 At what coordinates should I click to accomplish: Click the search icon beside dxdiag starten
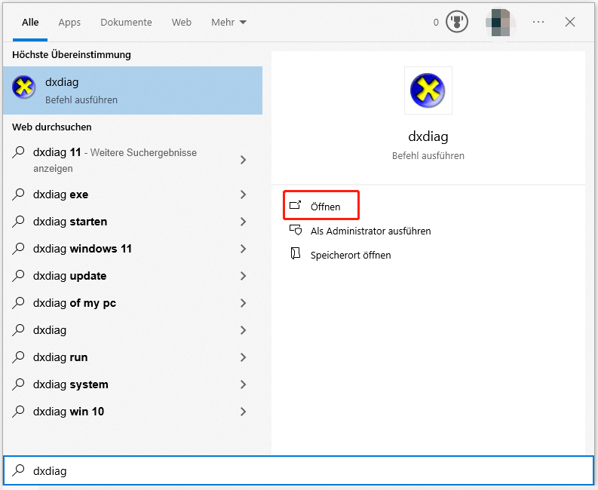pos(18,221)
